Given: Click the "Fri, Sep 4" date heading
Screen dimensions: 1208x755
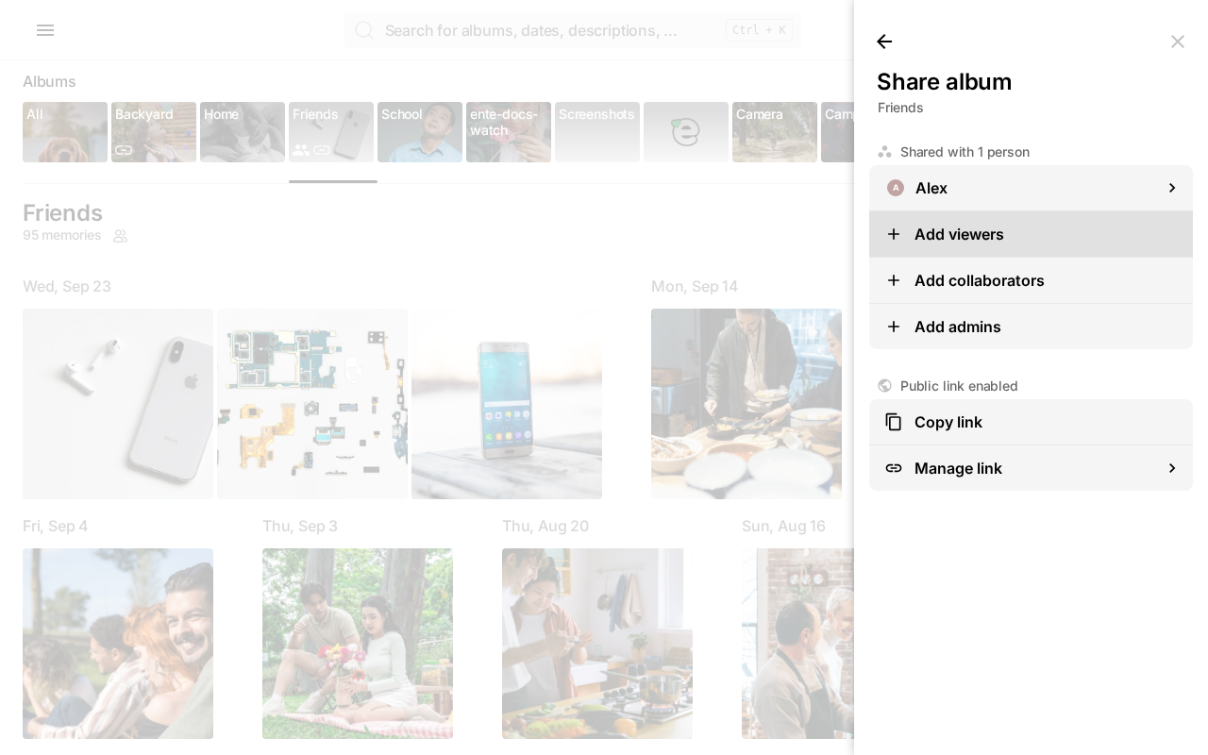Looking at the screenshot, I should point(56,526).
